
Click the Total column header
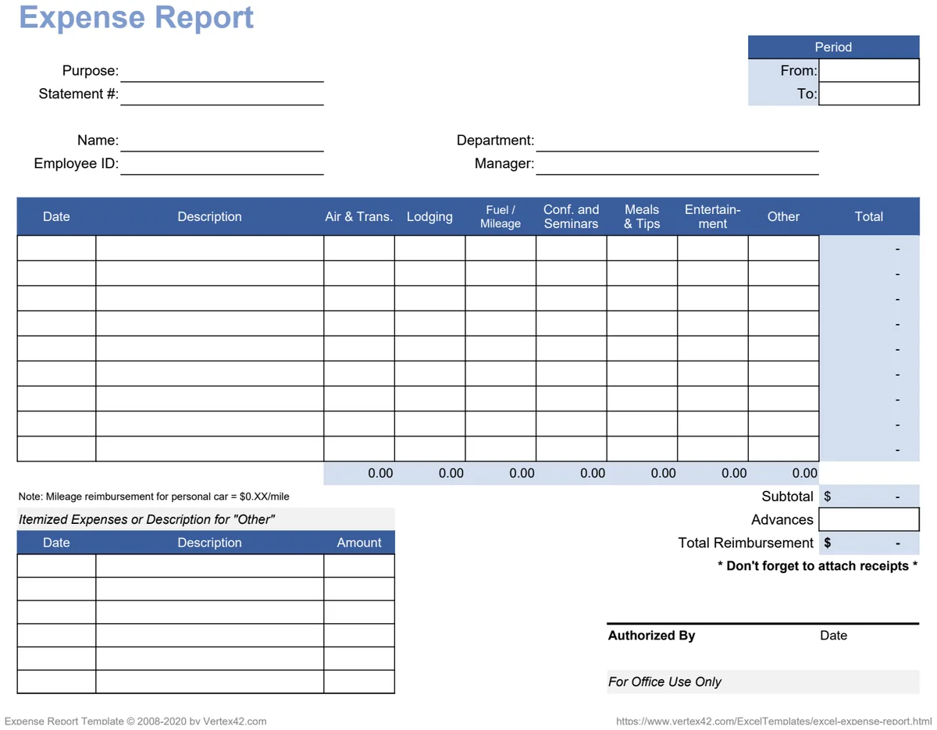coord(869,216)
